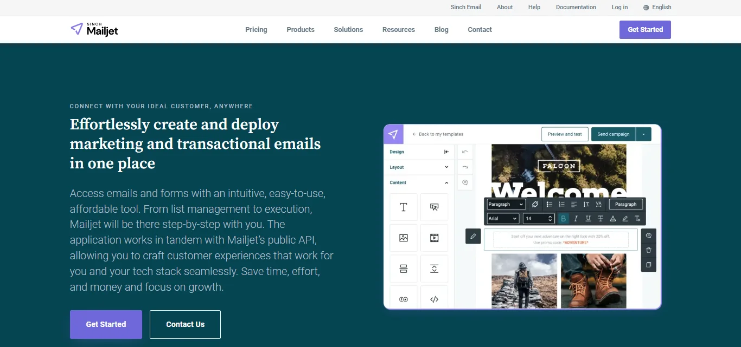The width and height of the screenshot is (741, 347).
Task: Click the Paragraph button at toolbar right
Action: [626, 204]
